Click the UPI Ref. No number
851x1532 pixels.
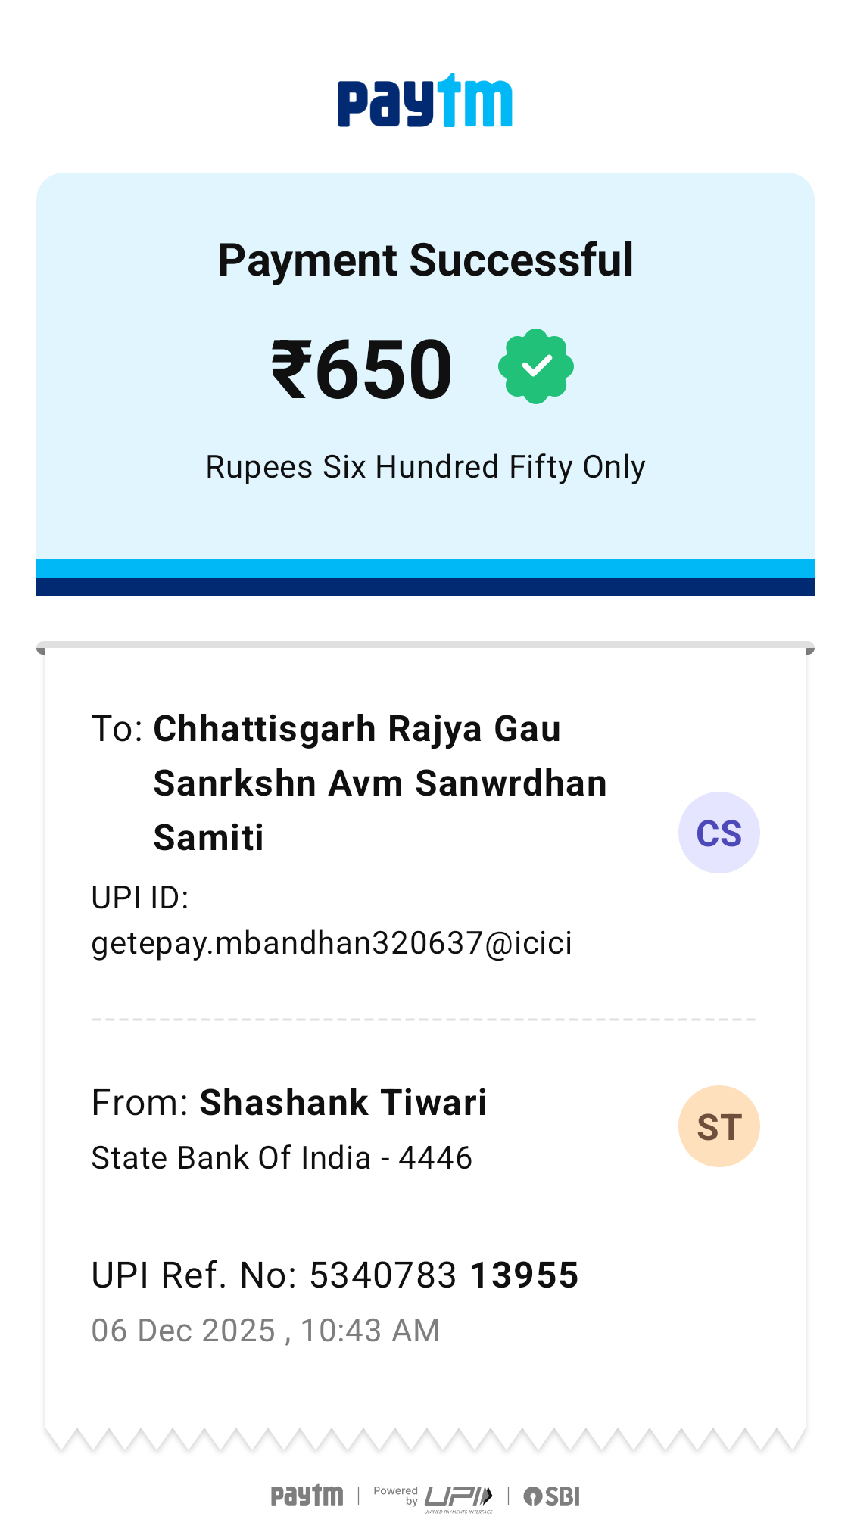444,1275
